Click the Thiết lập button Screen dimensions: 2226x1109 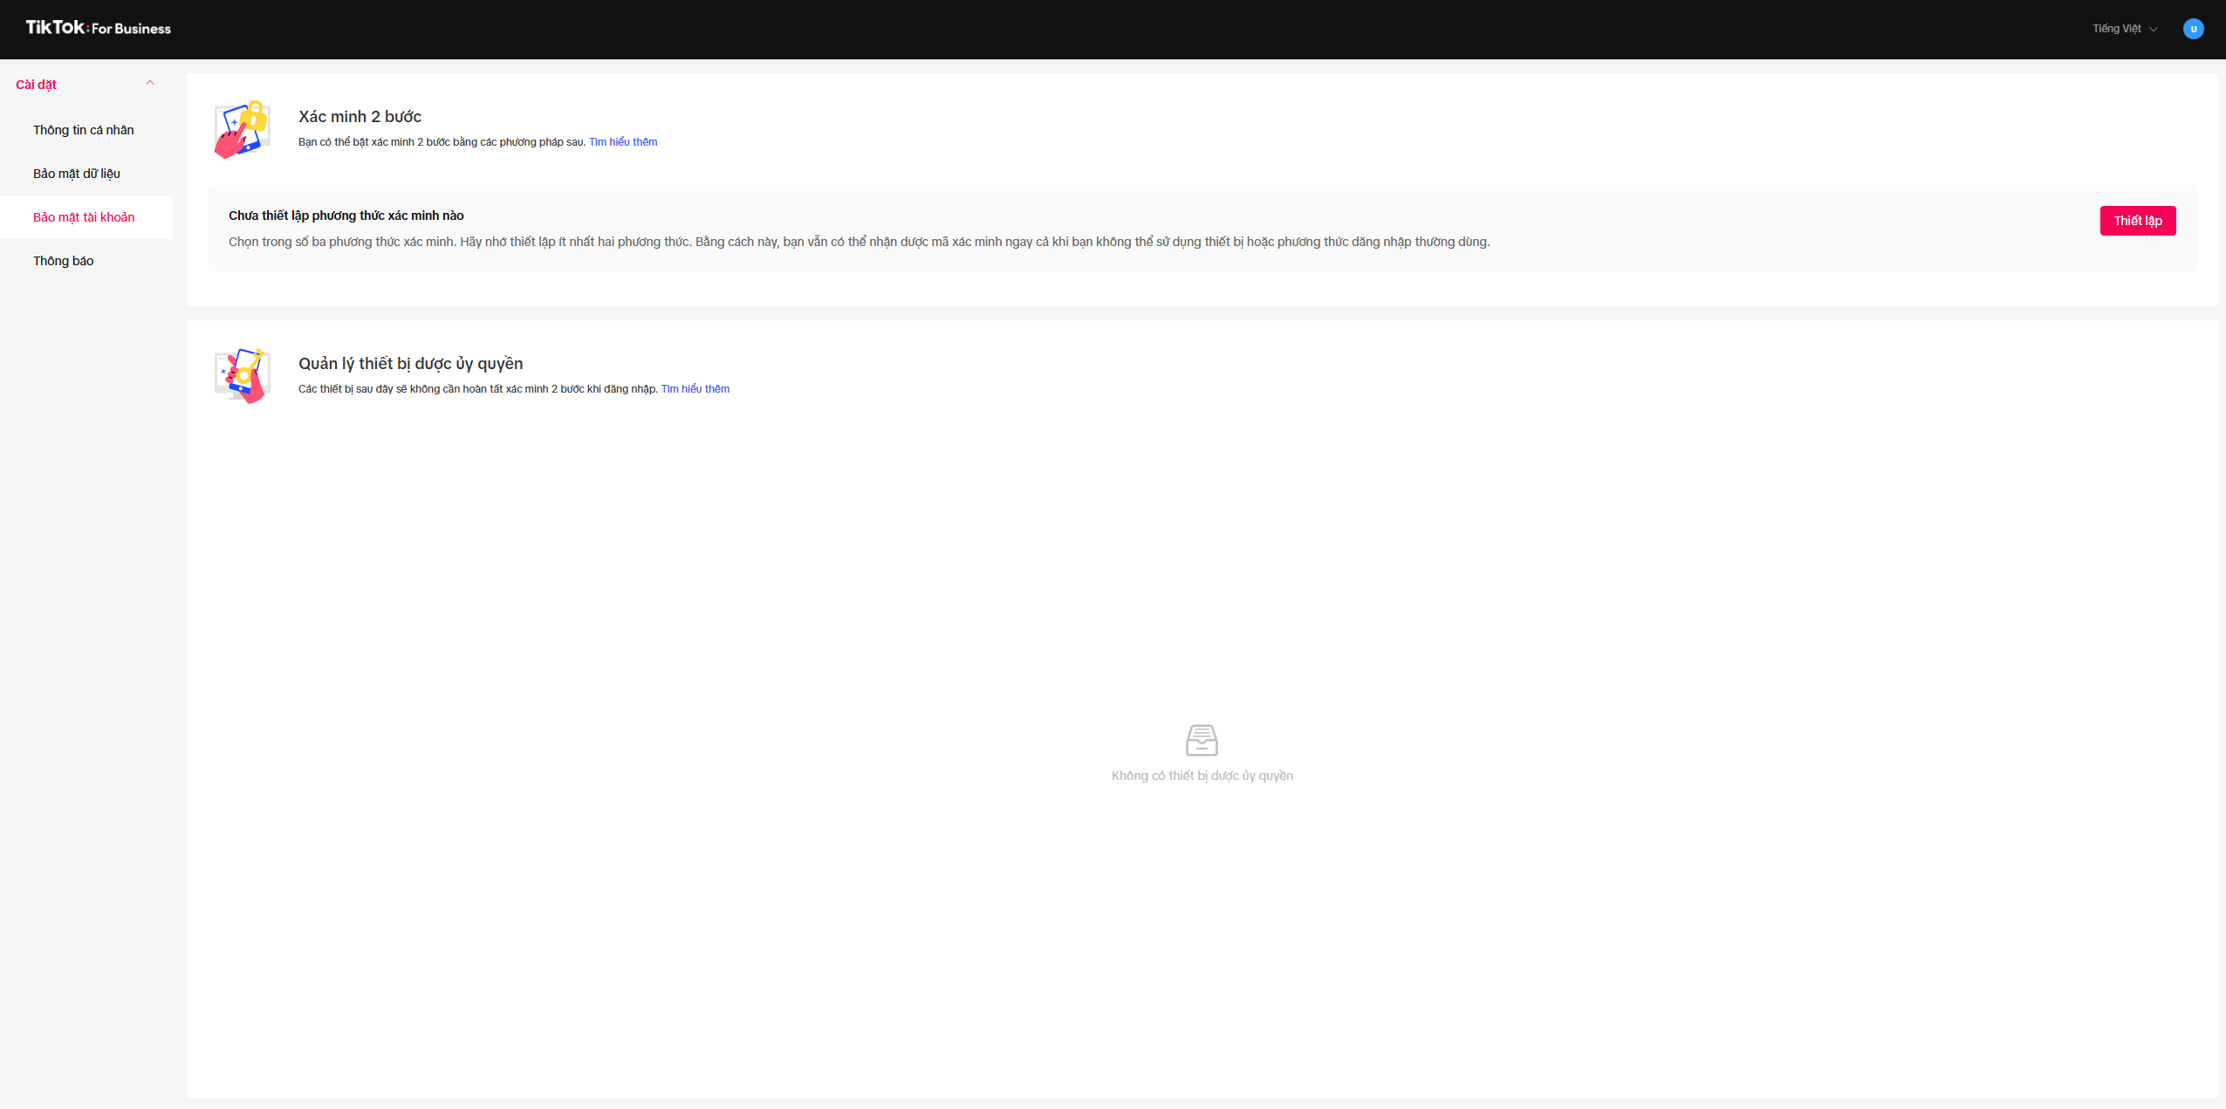click(x=2137, y=221)
